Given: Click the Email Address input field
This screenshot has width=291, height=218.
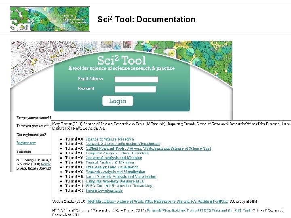Looking at the screenshot, I should (137, 80).
